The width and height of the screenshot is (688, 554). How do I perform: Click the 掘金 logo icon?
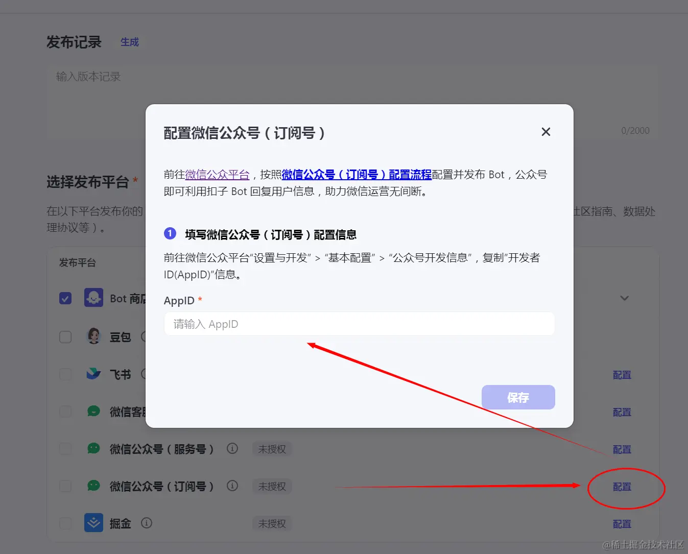click(x=93, y=523)
